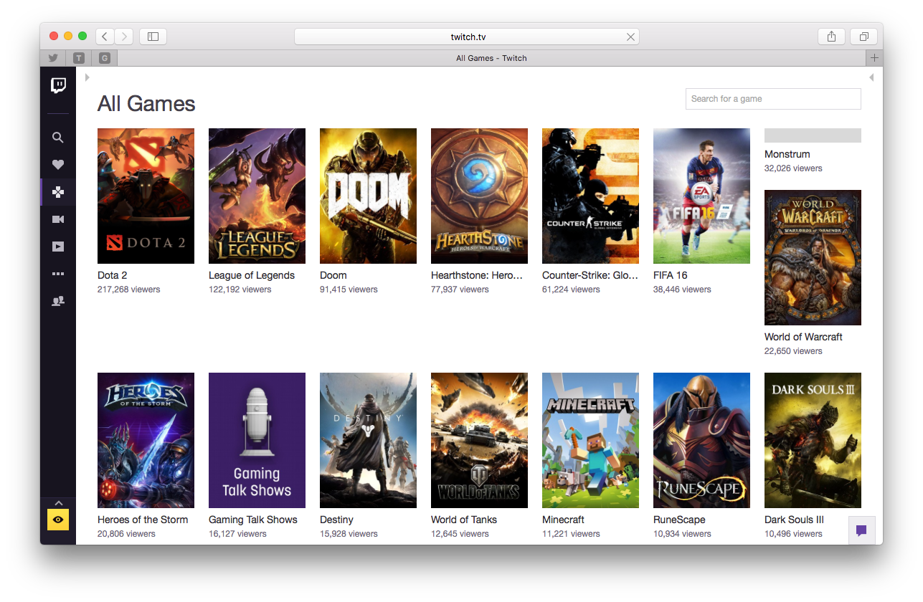
Task: Click the RuneScape title link
Action: click(679, 520)
